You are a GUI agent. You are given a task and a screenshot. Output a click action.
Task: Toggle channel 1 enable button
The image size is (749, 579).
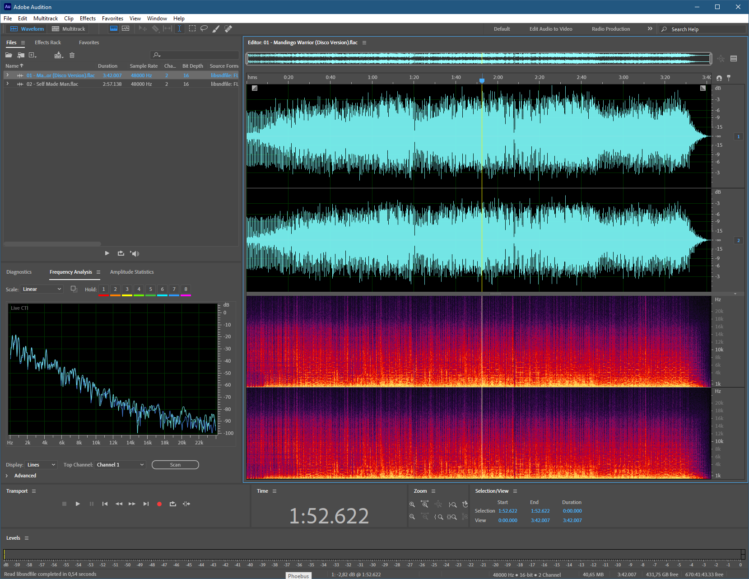coord(739,136)
